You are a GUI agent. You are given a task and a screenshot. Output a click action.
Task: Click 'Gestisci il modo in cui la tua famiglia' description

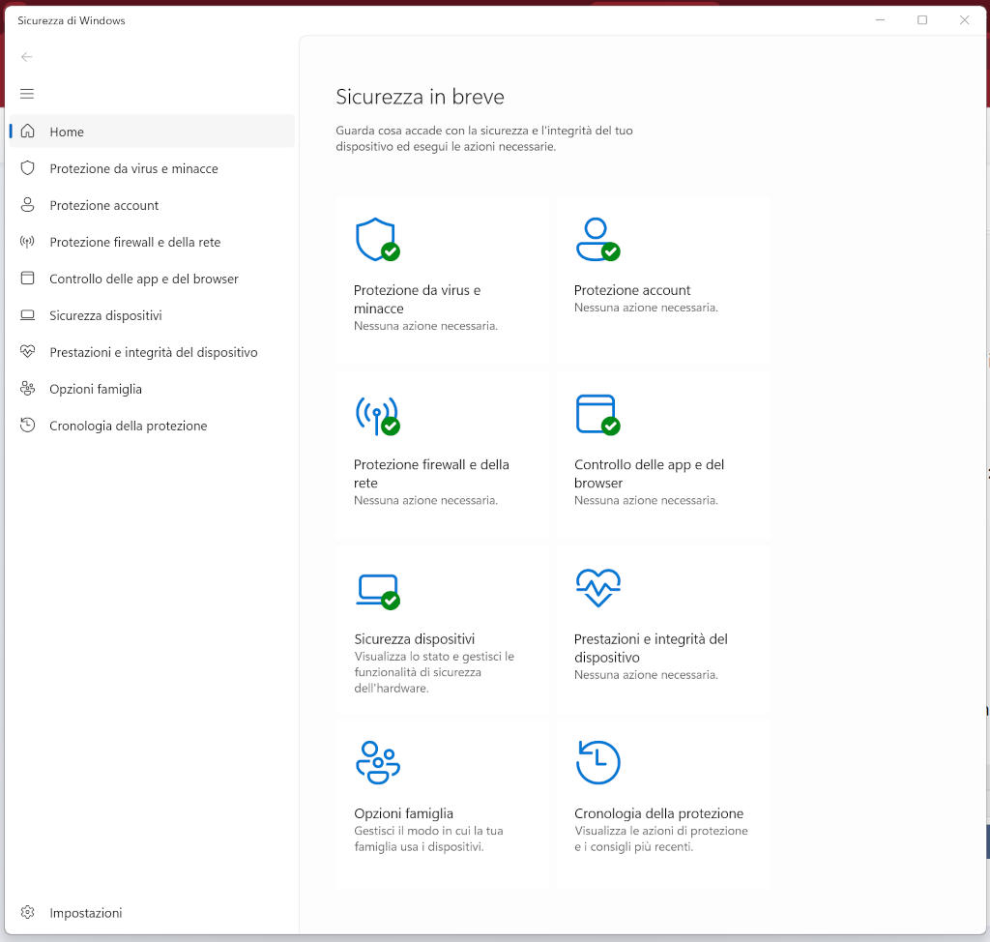click(x=428, y=839)
